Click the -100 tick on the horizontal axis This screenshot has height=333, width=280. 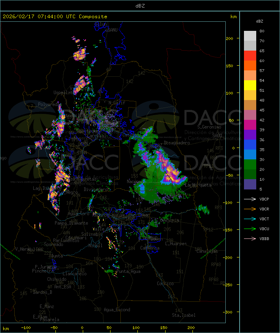click(x=26, y=328)
